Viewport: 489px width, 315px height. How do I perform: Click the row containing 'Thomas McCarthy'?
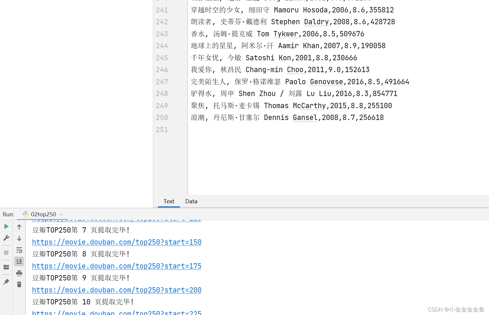pos(291,106)
